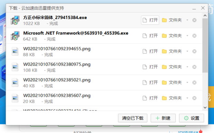Click image file icon of W020210107661092394655.png
The width and height of the screenshot is (214, 133).
tap(15, 51)
